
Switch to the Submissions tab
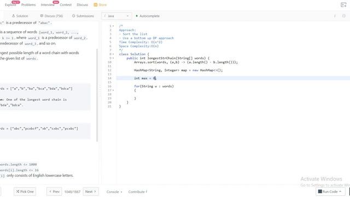pos(83,16)
